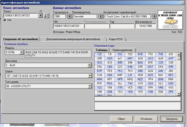
Task: Select option code N33
Action: point(150,75)
